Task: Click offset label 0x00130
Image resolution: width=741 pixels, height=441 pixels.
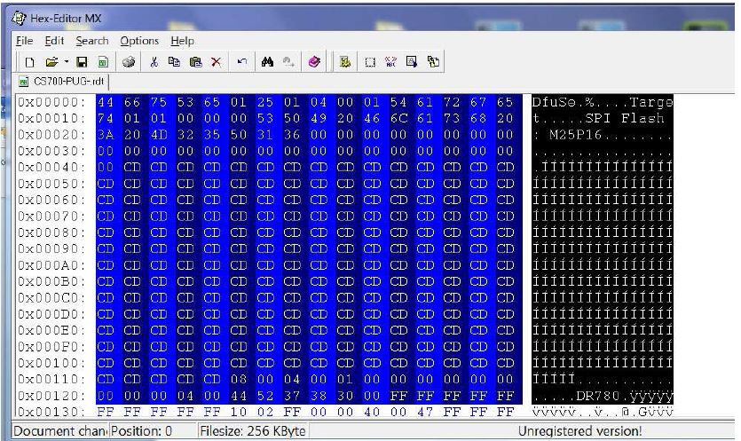Action: click(x=51, y=413)
